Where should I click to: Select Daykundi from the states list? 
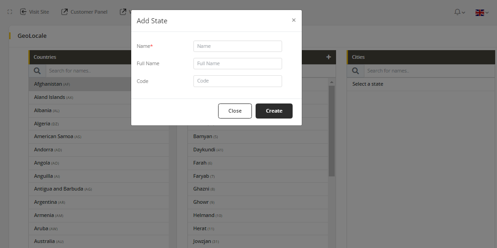[x=205, y=150]
